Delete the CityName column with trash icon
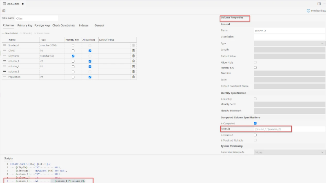Viewport: 326px width, 183px height. (133, 56)
